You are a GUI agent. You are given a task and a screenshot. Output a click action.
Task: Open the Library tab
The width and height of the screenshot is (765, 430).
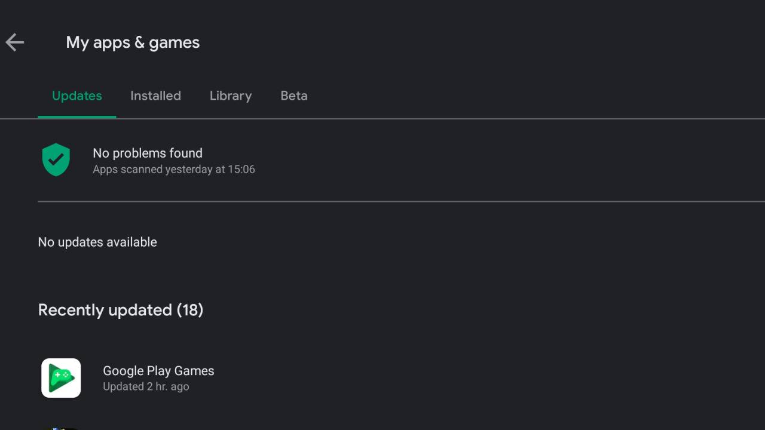pyautogui.click(x=231, y=96)
